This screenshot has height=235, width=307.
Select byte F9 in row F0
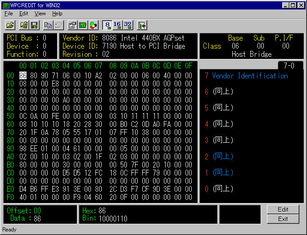[77, 197]
